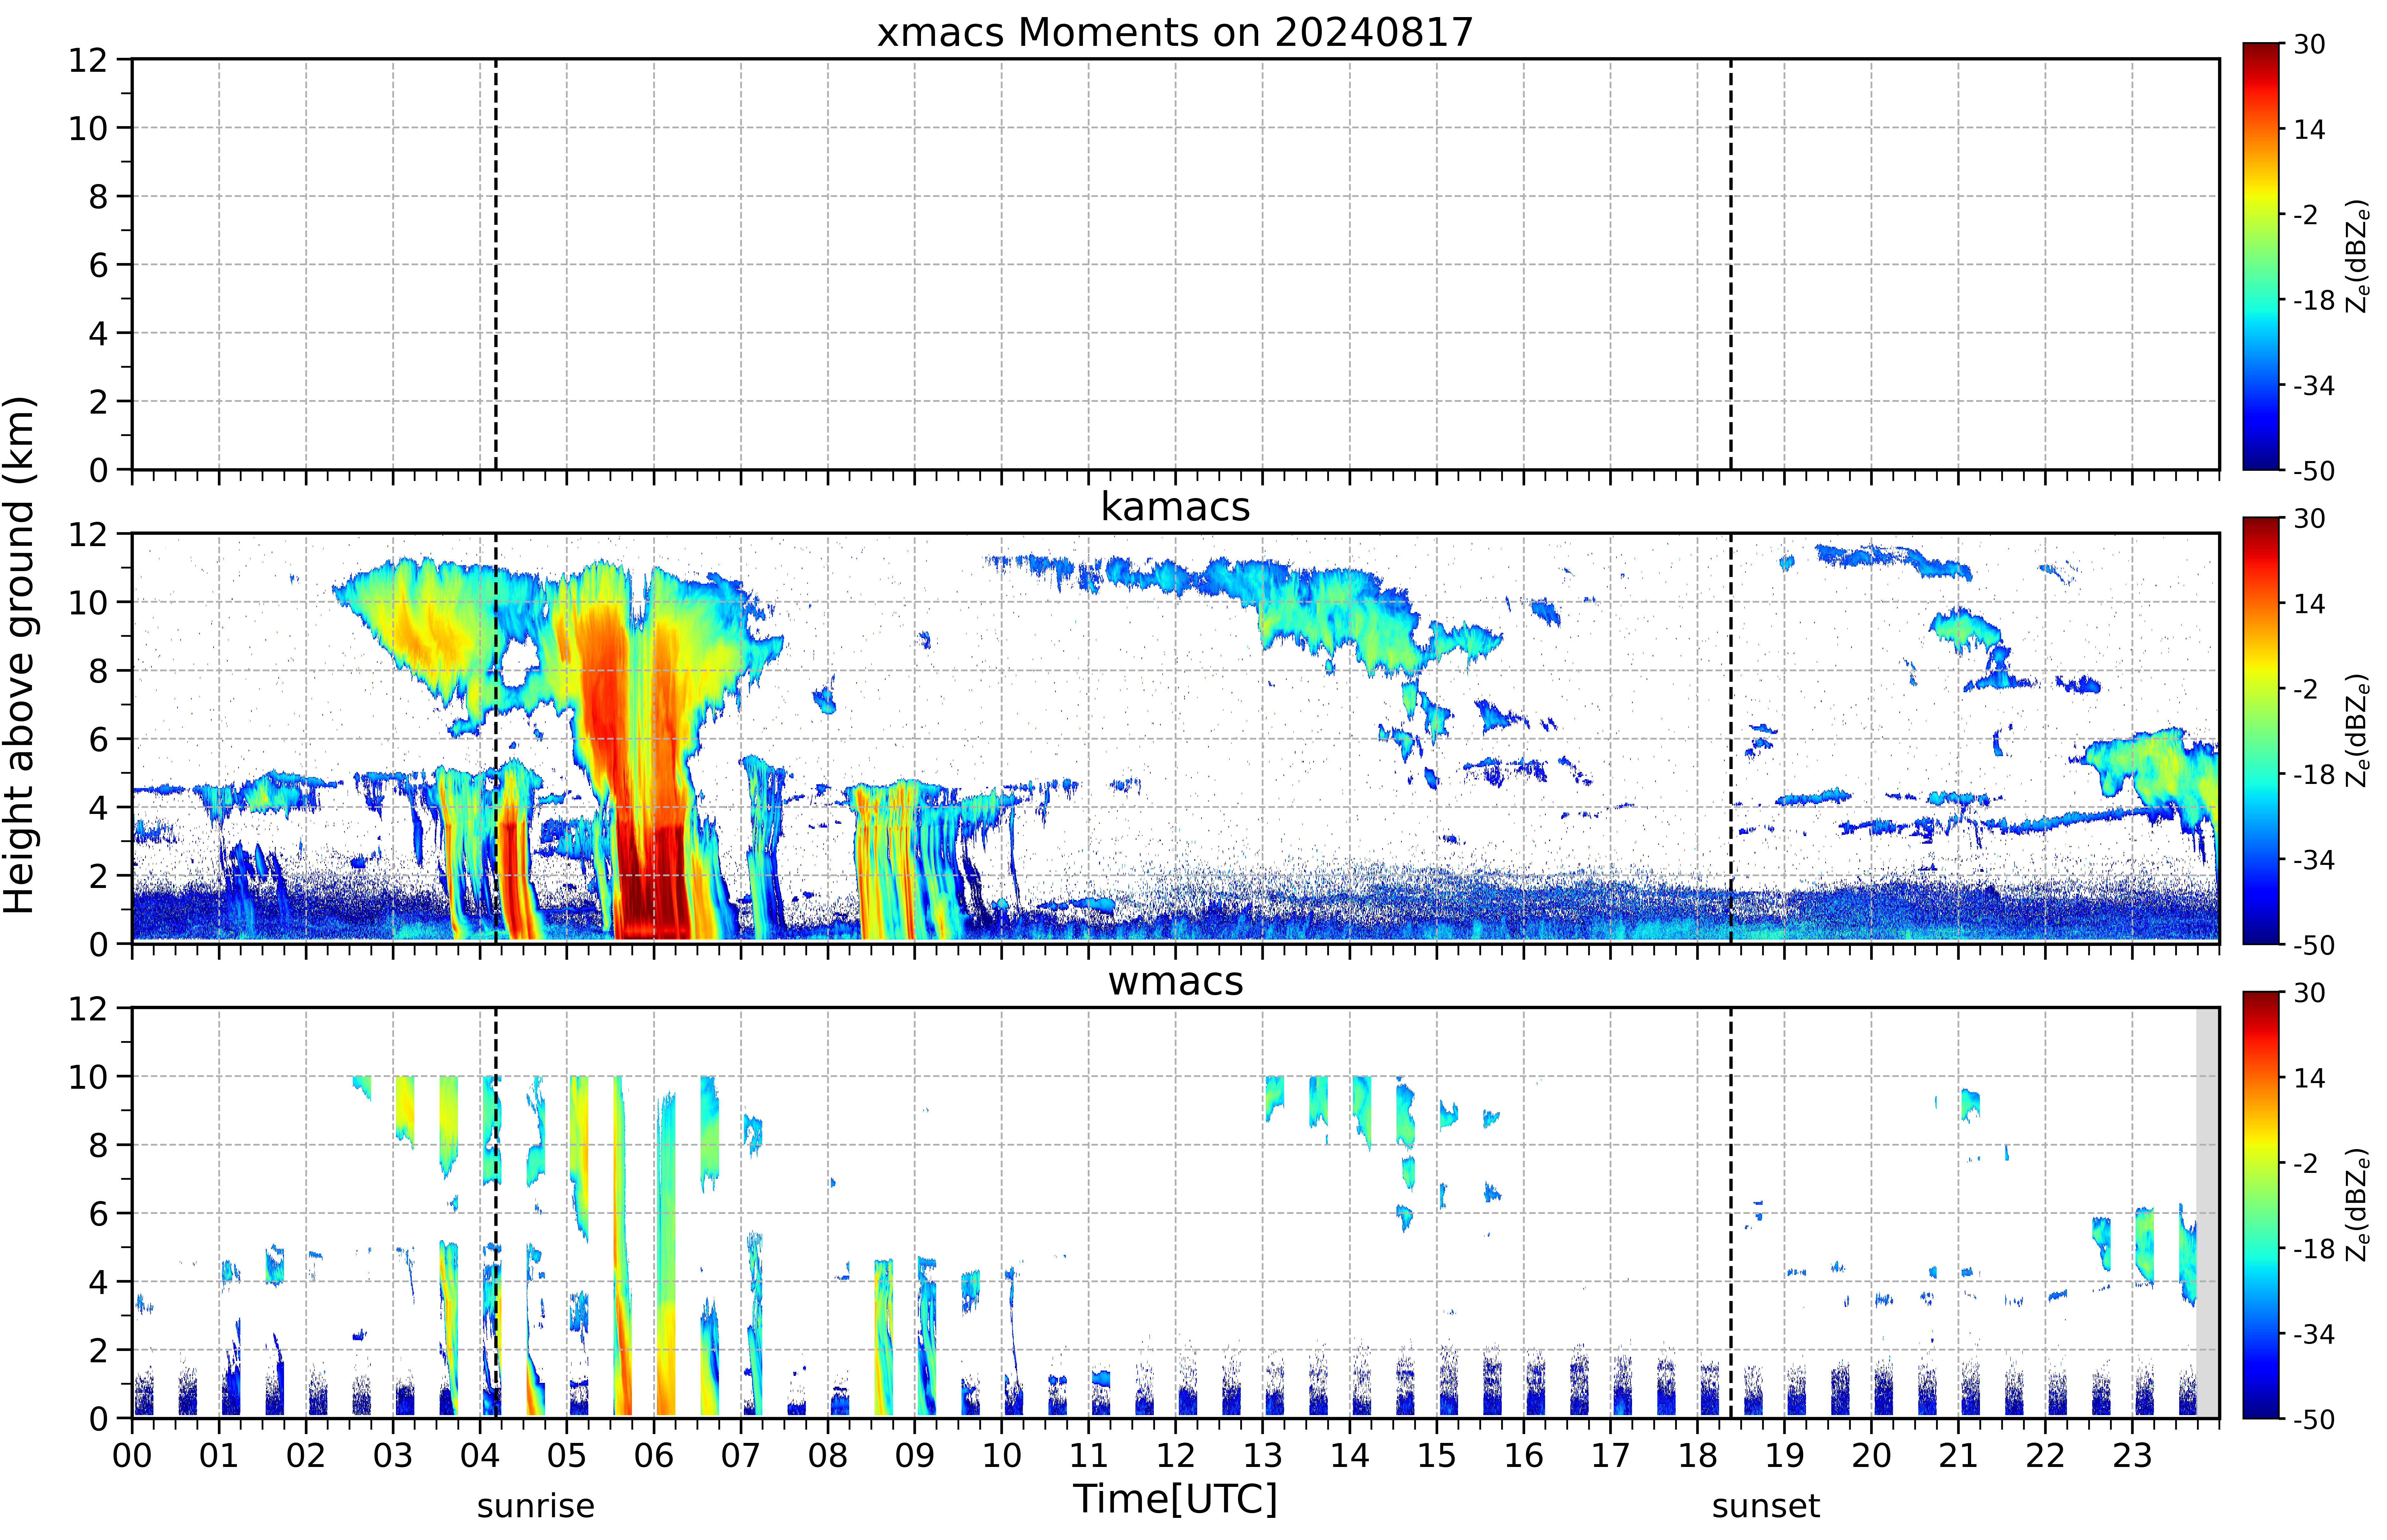Click the 30 label on the top colorbar

(2309, 45)
